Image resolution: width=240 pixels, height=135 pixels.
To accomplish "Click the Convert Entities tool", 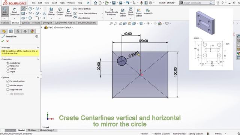I will (x=60, y=12).
